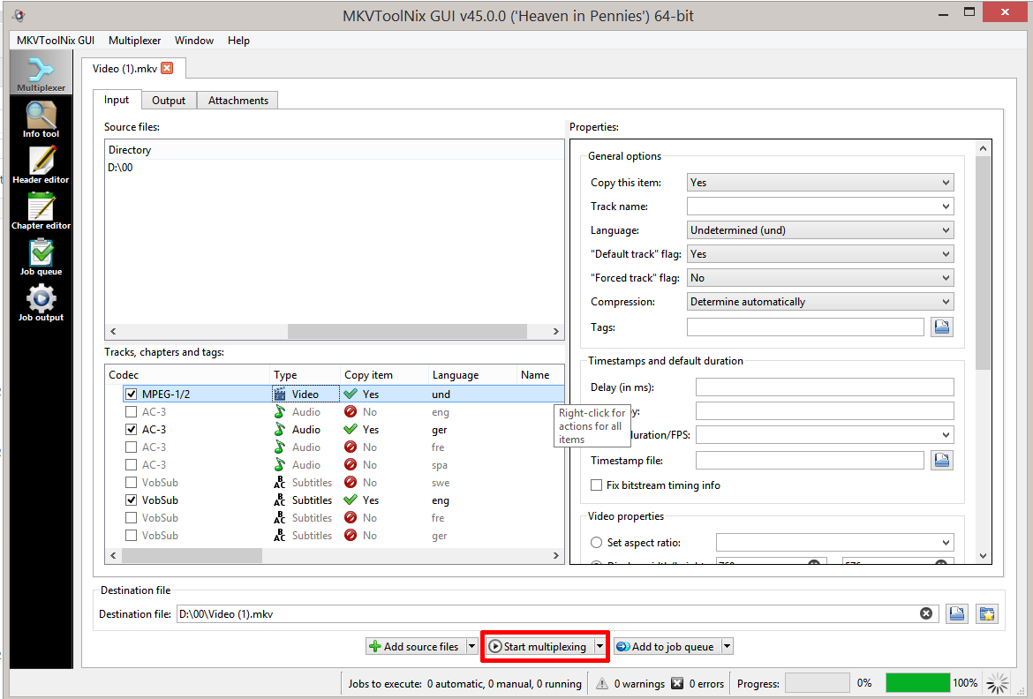This screenshot has height=699, width=1033.
Task: Open the Copy this item dropdown
Action: 820,183
